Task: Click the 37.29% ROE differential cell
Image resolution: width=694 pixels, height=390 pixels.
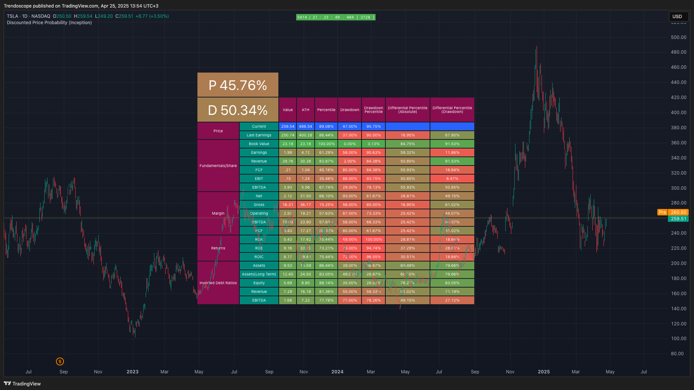Action: pyautogui.click(x=408, y=248)
